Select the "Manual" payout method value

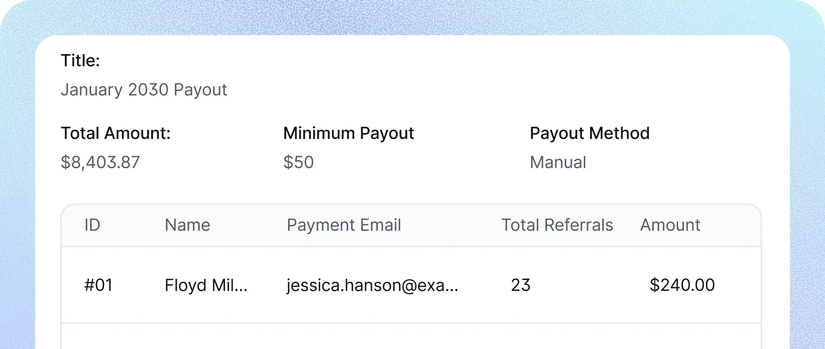click(x=558, y=162)
